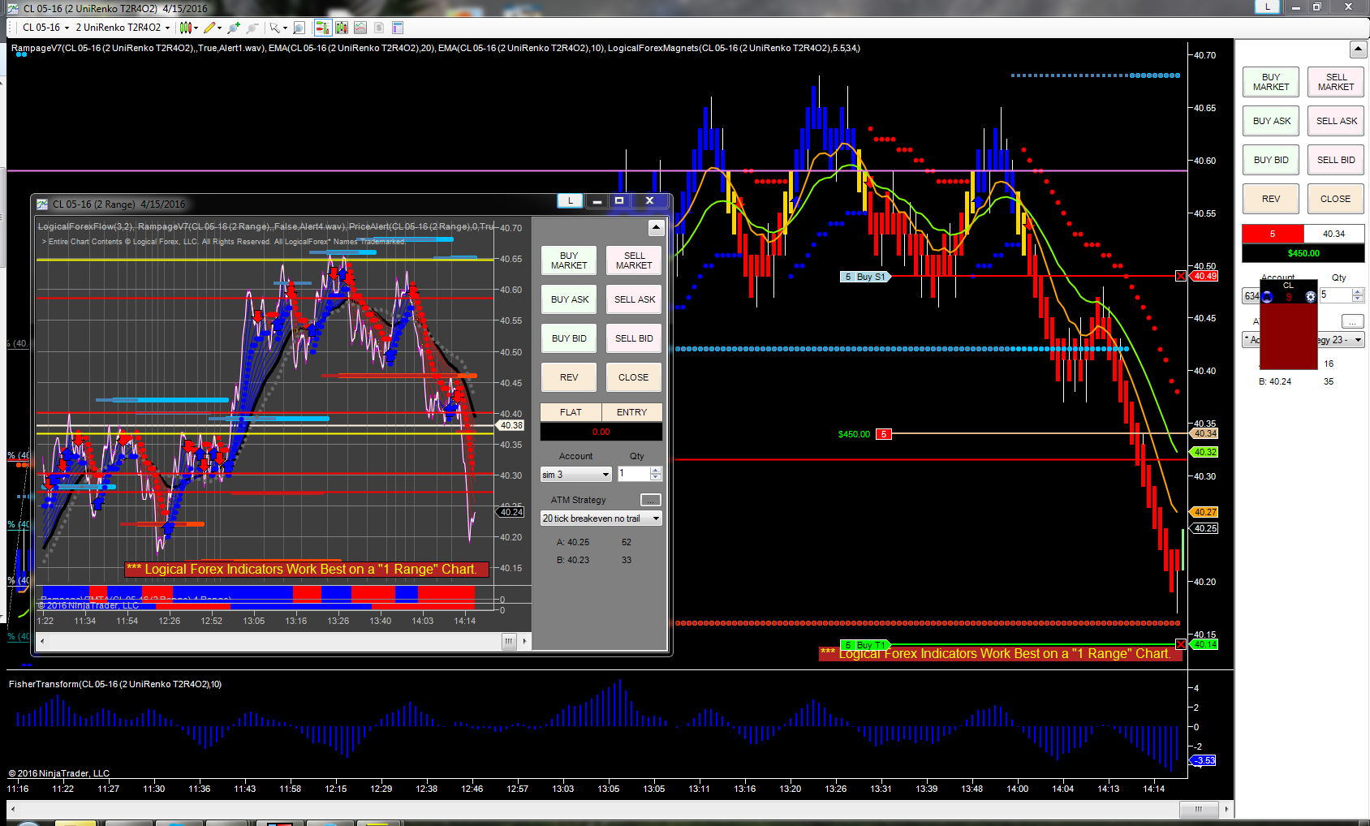Click the NinjaTrader icon in main title bar
Image resolution: width=1370 pixels, height=826 pixels.
tap(12, 8)
